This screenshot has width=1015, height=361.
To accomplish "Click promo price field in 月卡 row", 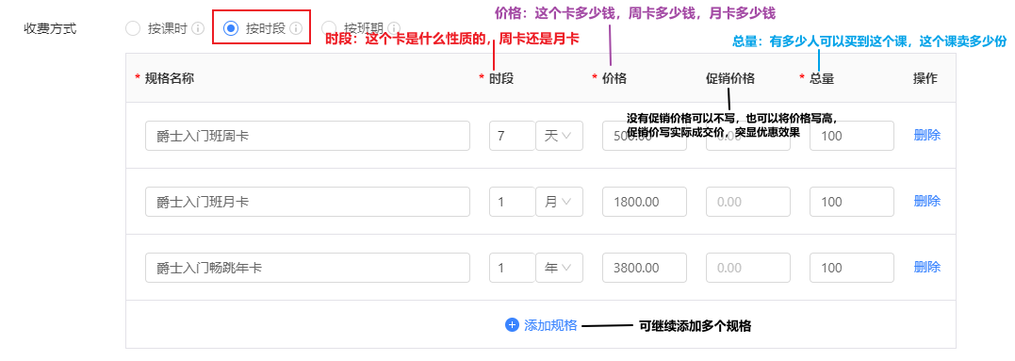I will pos(748,202).
